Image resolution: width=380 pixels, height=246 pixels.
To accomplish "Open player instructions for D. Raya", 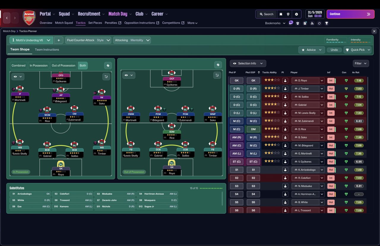I will click(x=285, y=81).
